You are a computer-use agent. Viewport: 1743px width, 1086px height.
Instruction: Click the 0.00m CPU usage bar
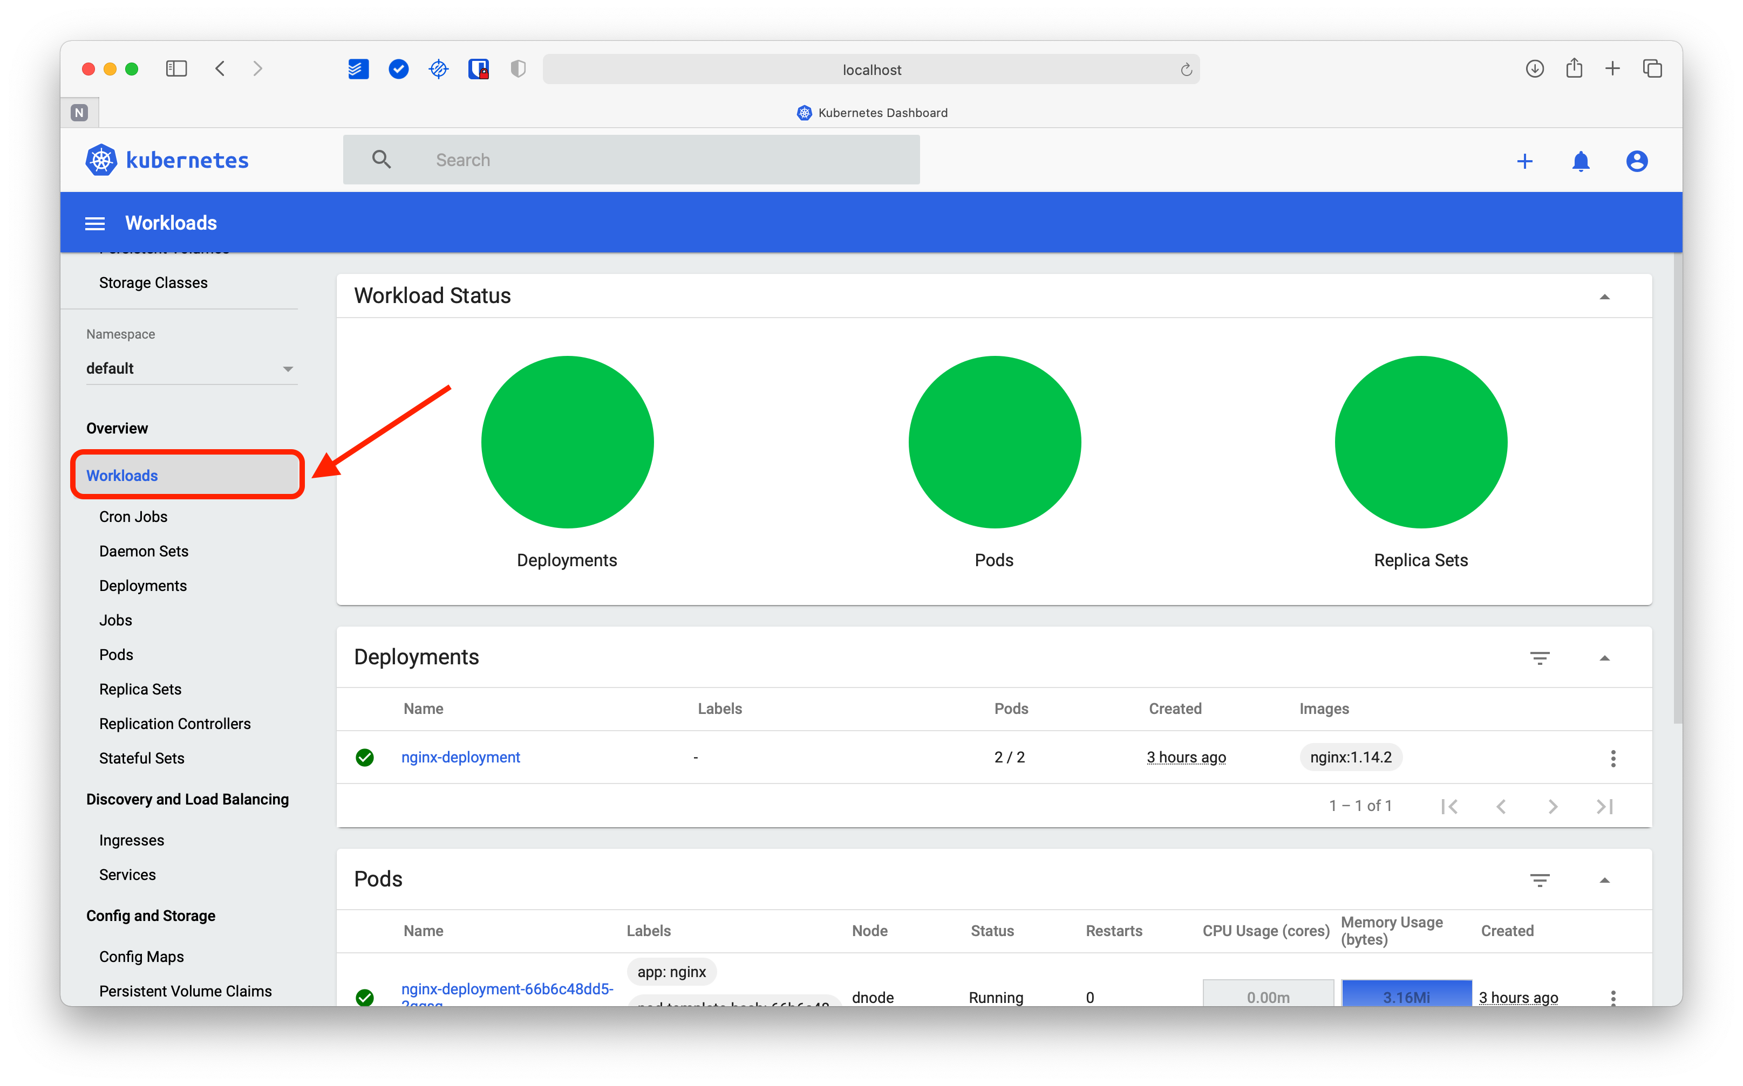(x=1268, y=993)
